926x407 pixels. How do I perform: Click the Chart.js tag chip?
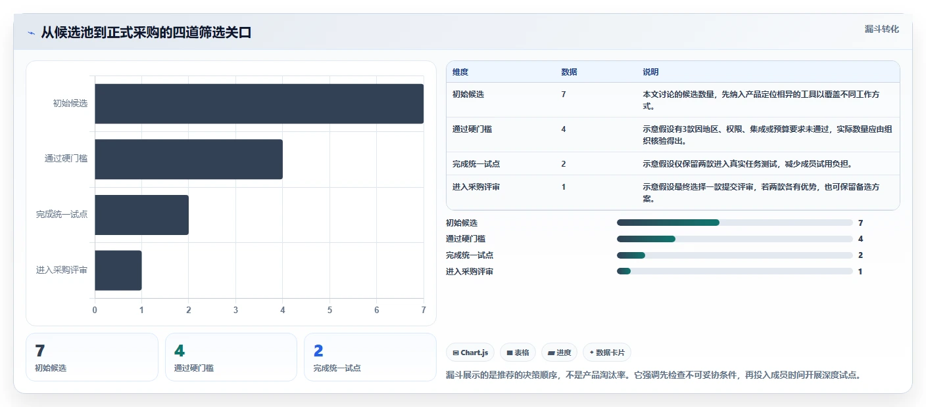pos(470,353)
